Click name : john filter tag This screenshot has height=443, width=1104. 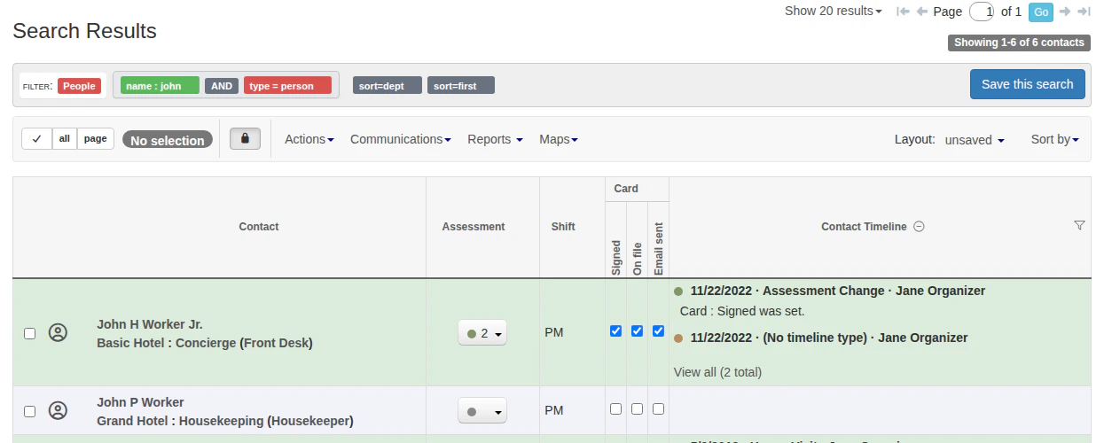pyautogui.click(x=160, y=86)
